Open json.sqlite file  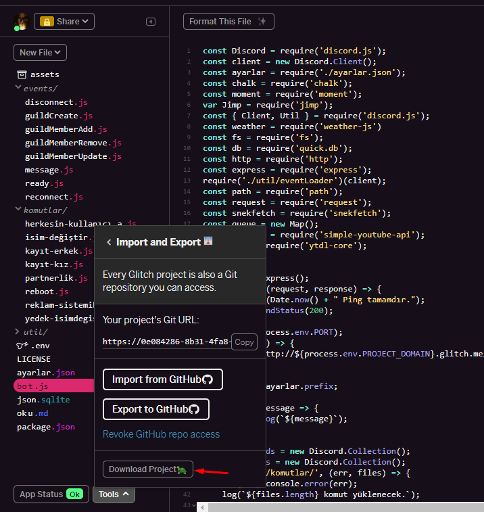(43, 400)
